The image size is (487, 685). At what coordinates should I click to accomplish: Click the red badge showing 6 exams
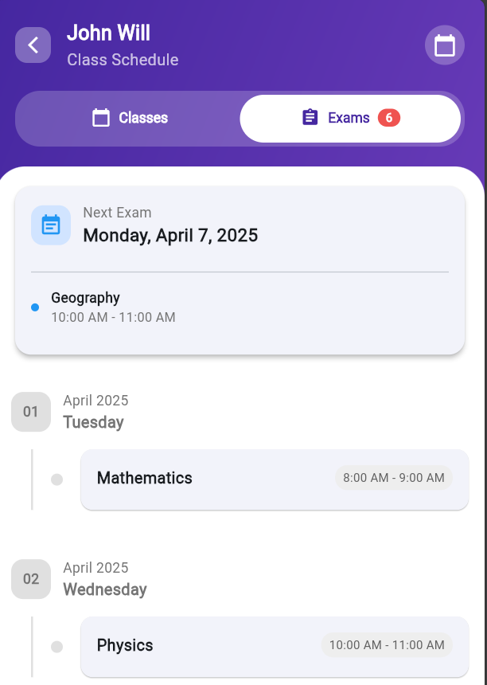(391, 117)
